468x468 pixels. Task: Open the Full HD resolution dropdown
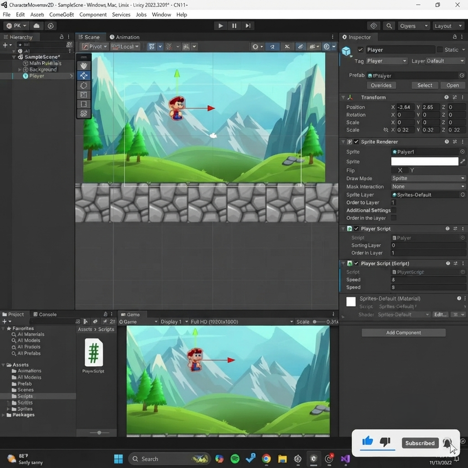click(242, 322)
